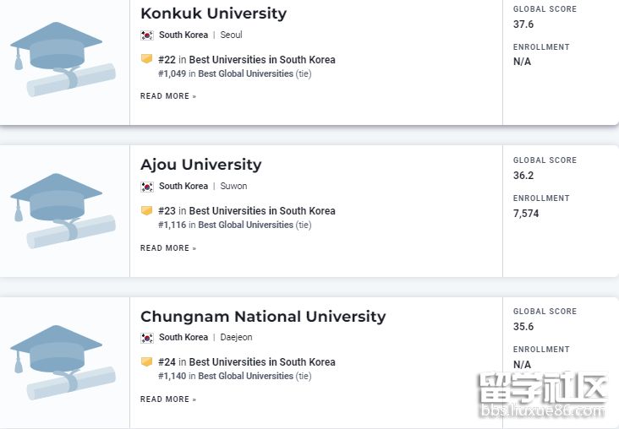
Task: Click Read More under Konkuk University
Action: coord(167,96)
